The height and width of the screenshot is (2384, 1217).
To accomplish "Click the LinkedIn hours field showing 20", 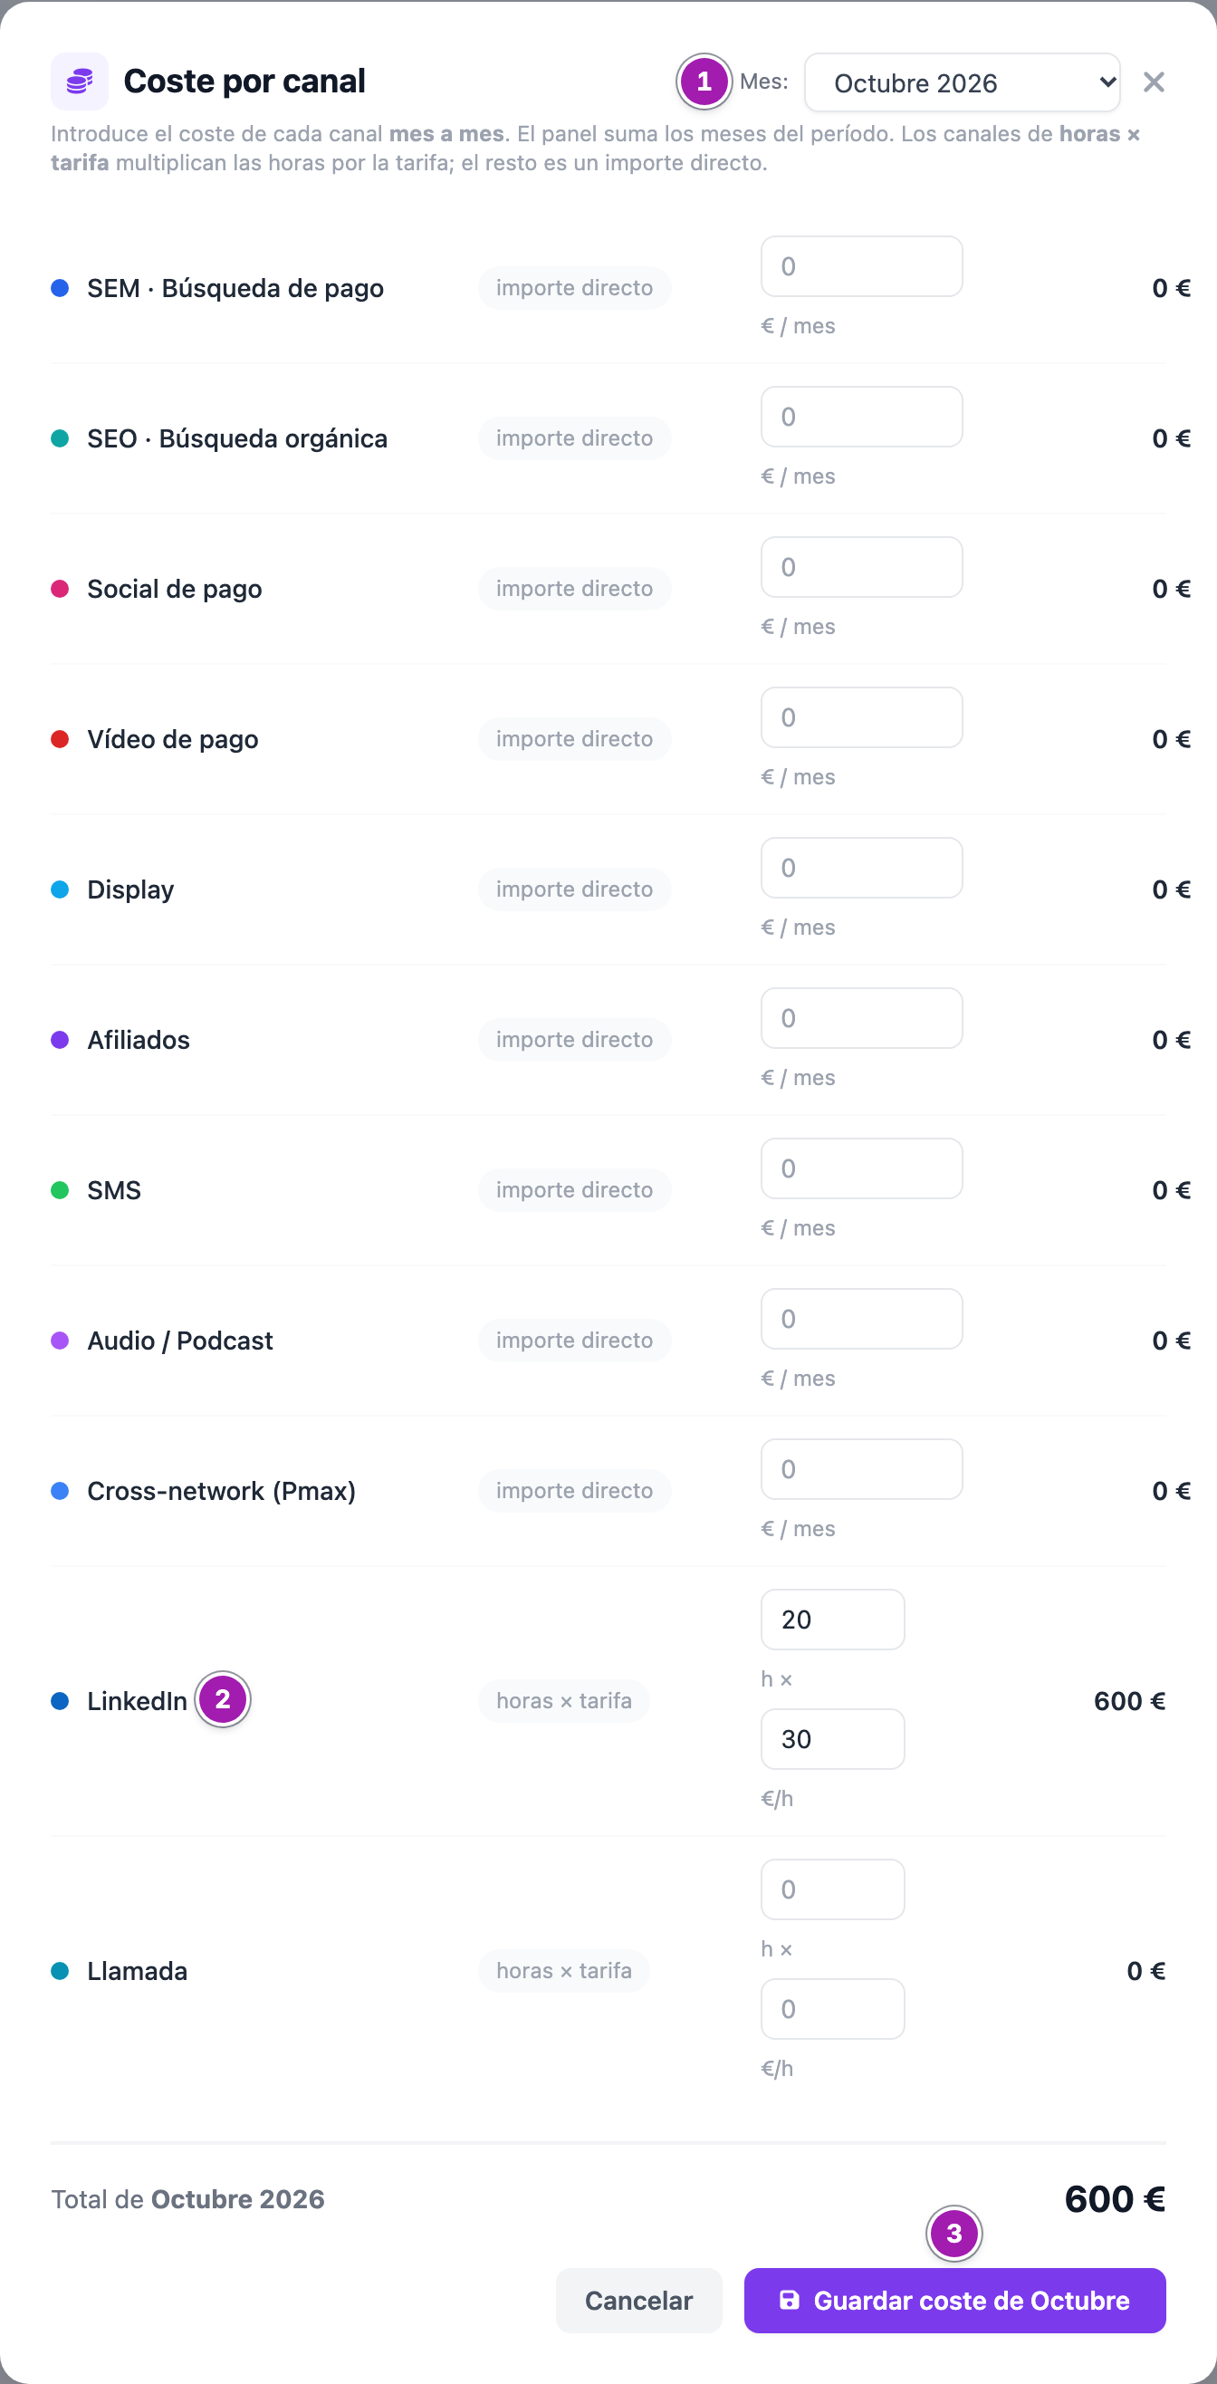I will [833, 1620].
